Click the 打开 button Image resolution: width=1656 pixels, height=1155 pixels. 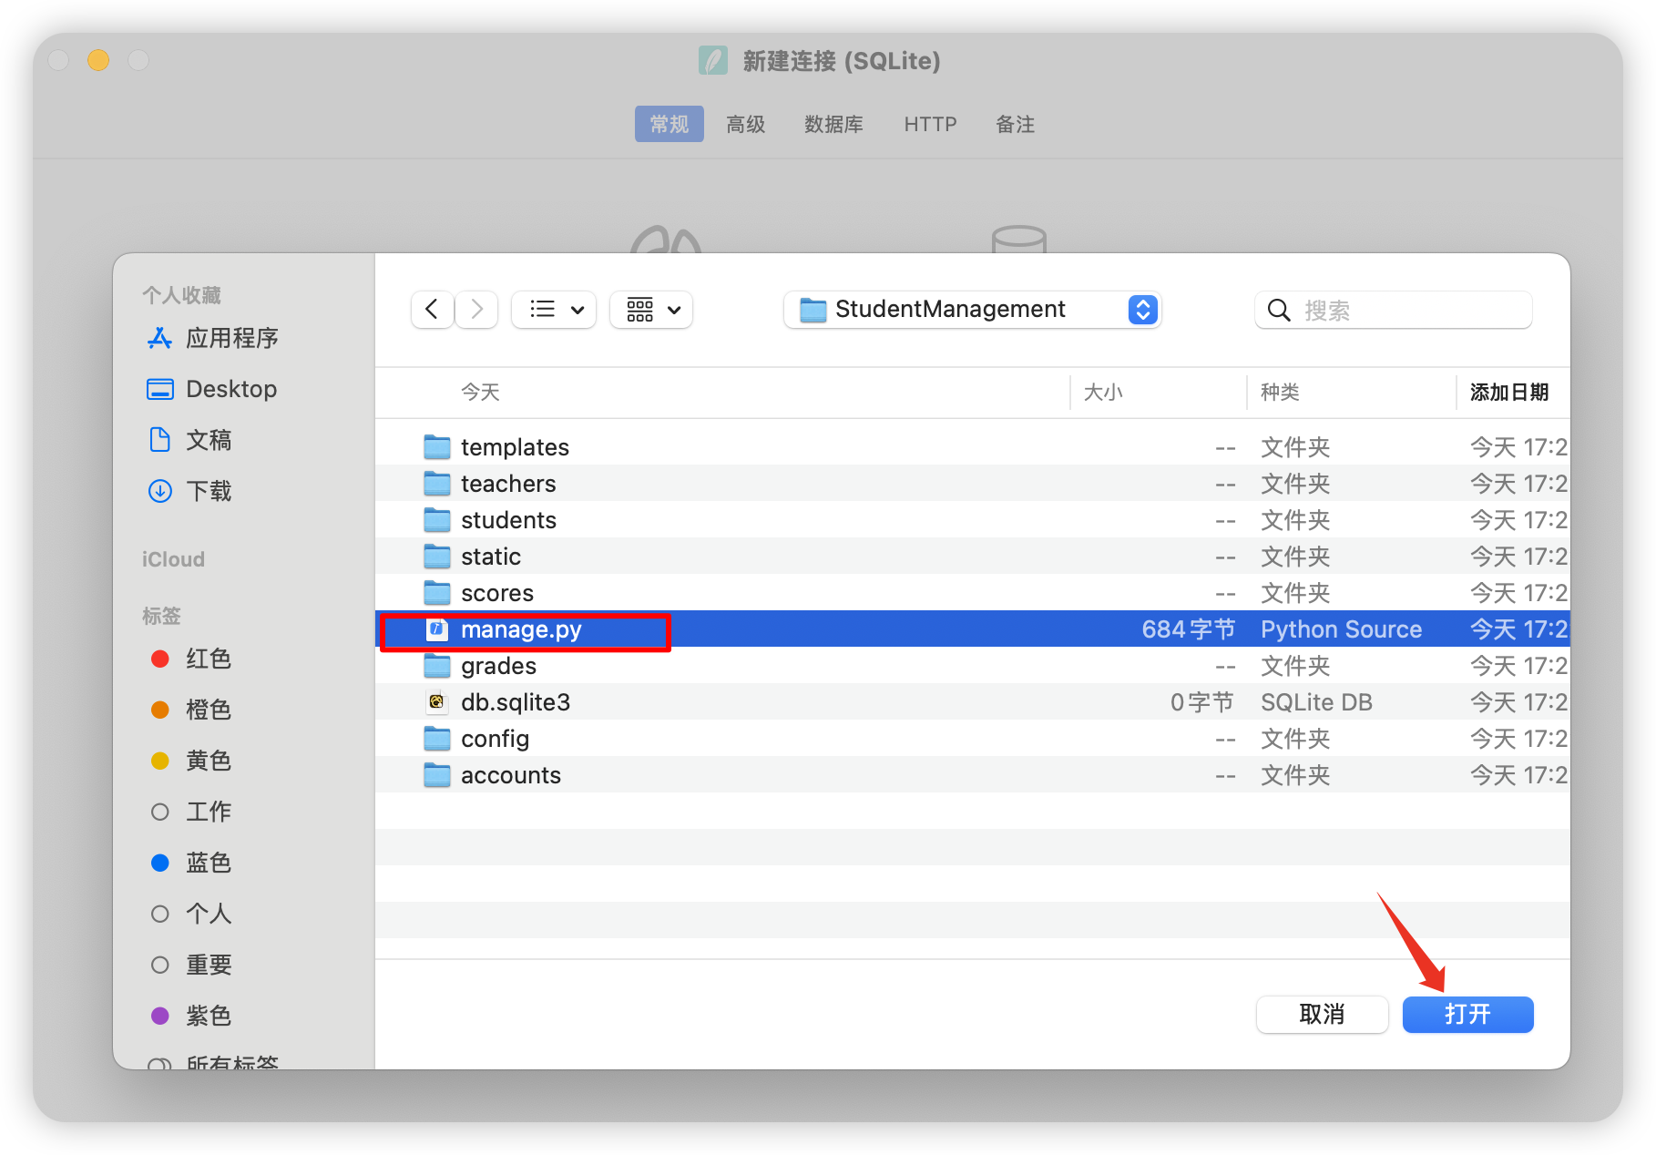click(x=1467, y=1014)
